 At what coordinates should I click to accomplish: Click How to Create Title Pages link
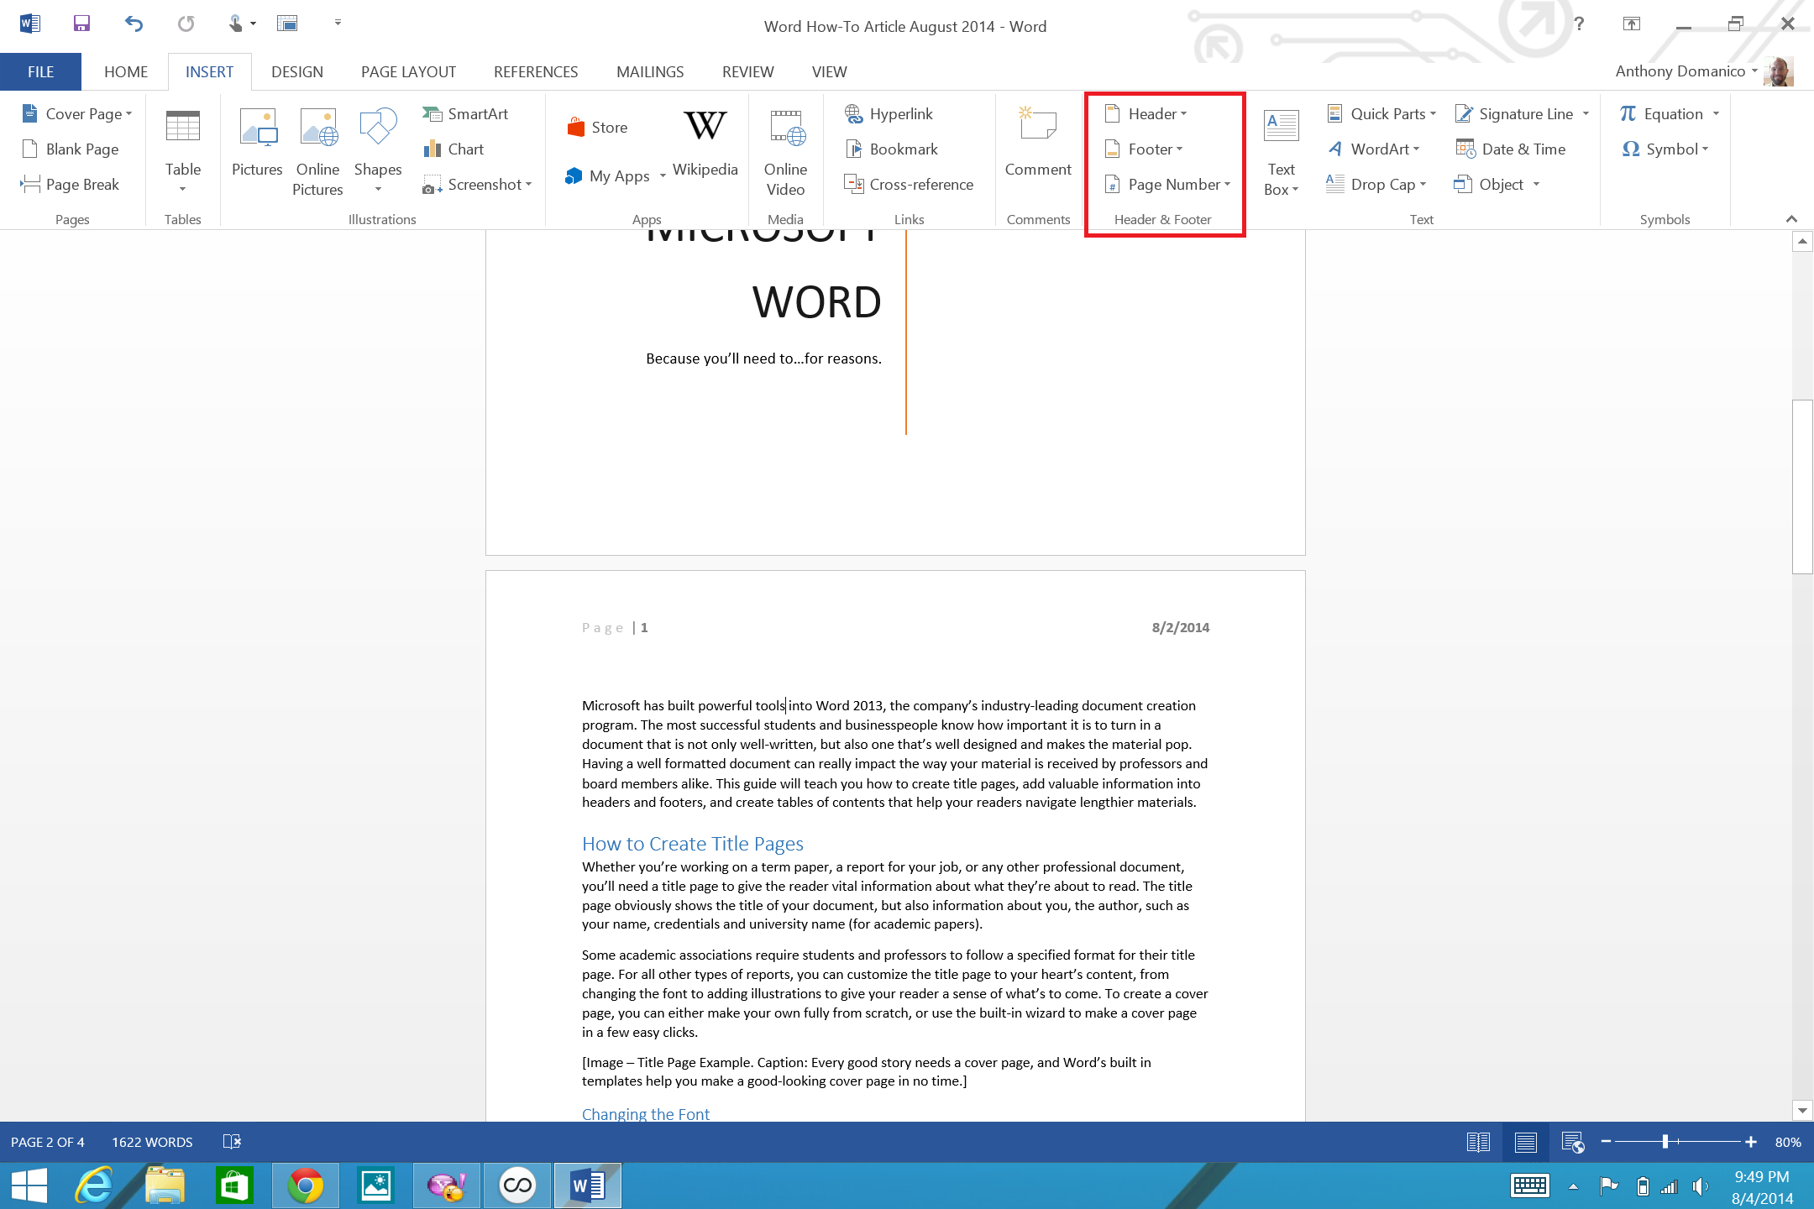click(692, 842)
